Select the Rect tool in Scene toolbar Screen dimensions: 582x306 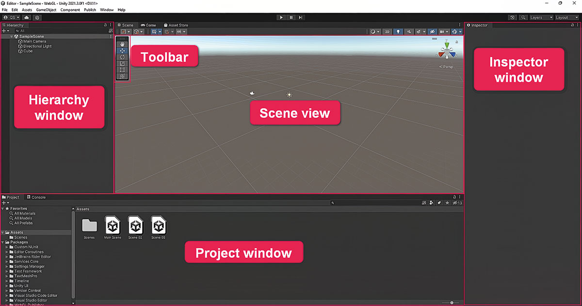(122, 70)
